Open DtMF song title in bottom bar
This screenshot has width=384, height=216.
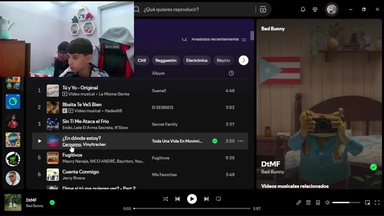[31, 200]
